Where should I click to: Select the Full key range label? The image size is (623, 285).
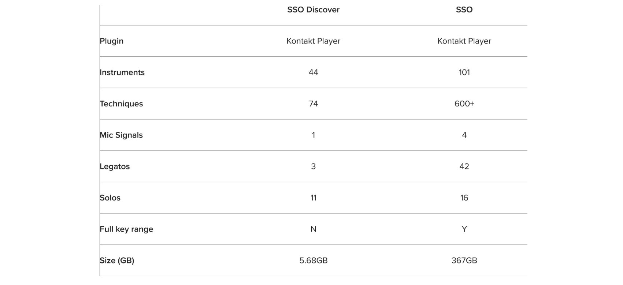126,229
